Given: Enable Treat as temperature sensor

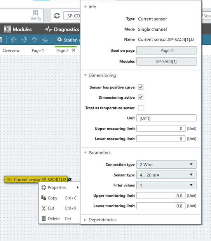Looking at the screenshot, I should pyautogui.click(x=141, y=108).
